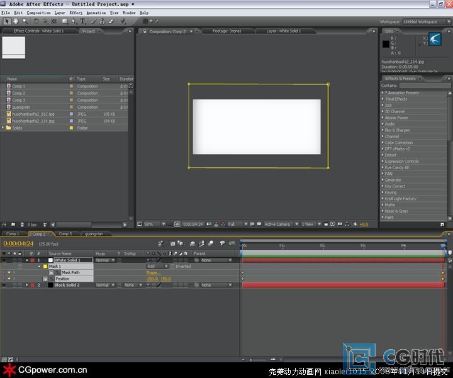
Task: Open the Workspace dropdown
Action: [426, 21]
